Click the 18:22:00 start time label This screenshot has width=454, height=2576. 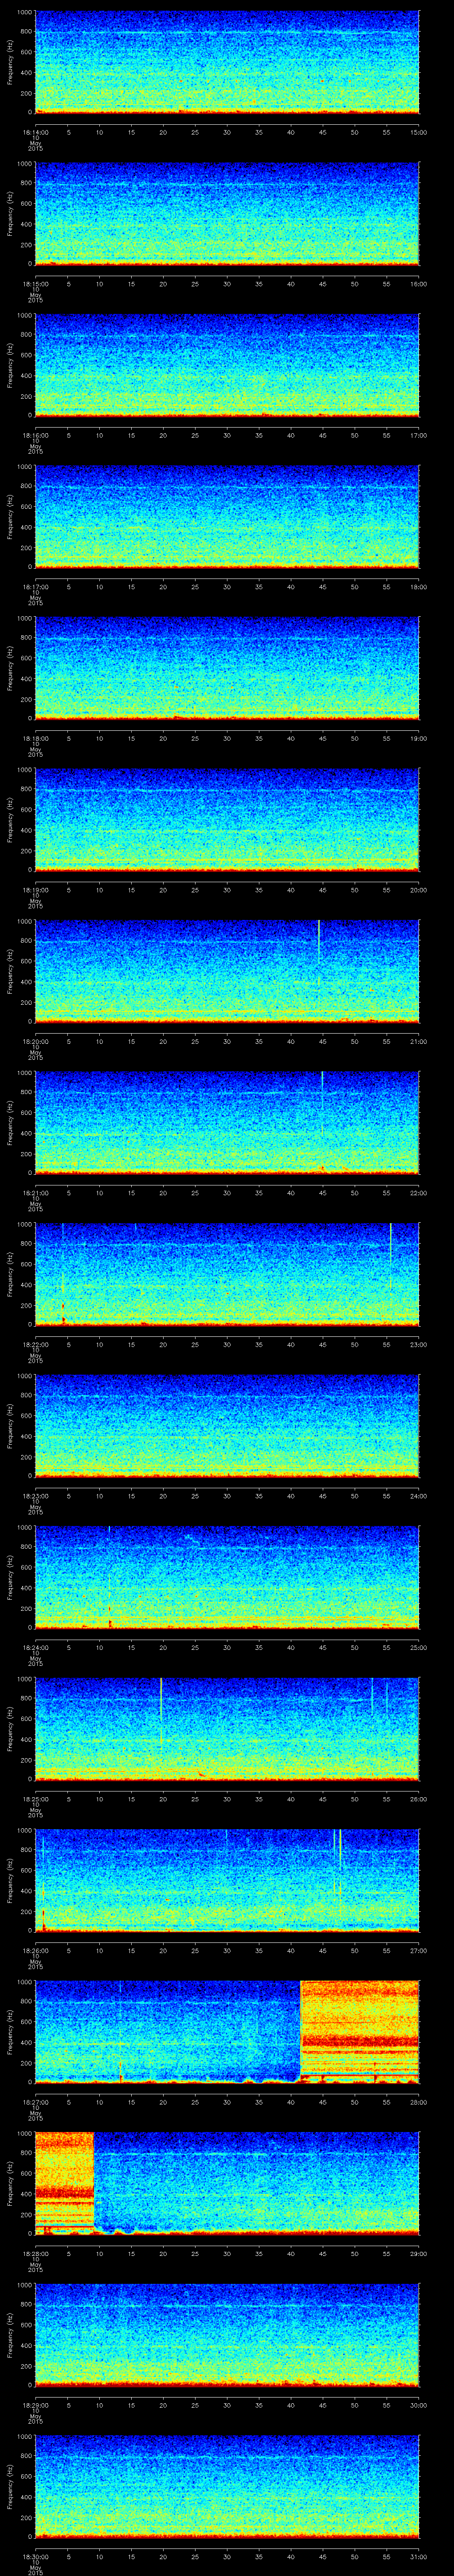(x=35, y=1344)
